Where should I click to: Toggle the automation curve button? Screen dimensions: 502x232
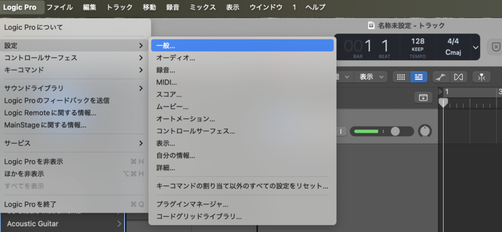(x=441, y=77)
